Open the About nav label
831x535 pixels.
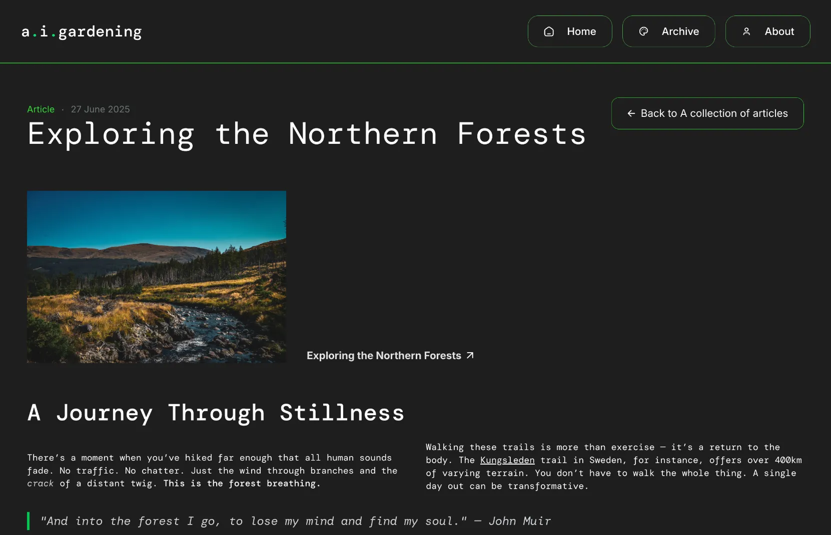click(x=779, y=31)
